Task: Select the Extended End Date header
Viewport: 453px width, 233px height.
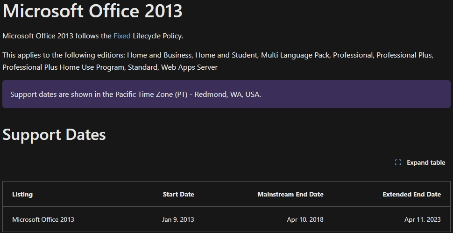Action: coord(411,194)
